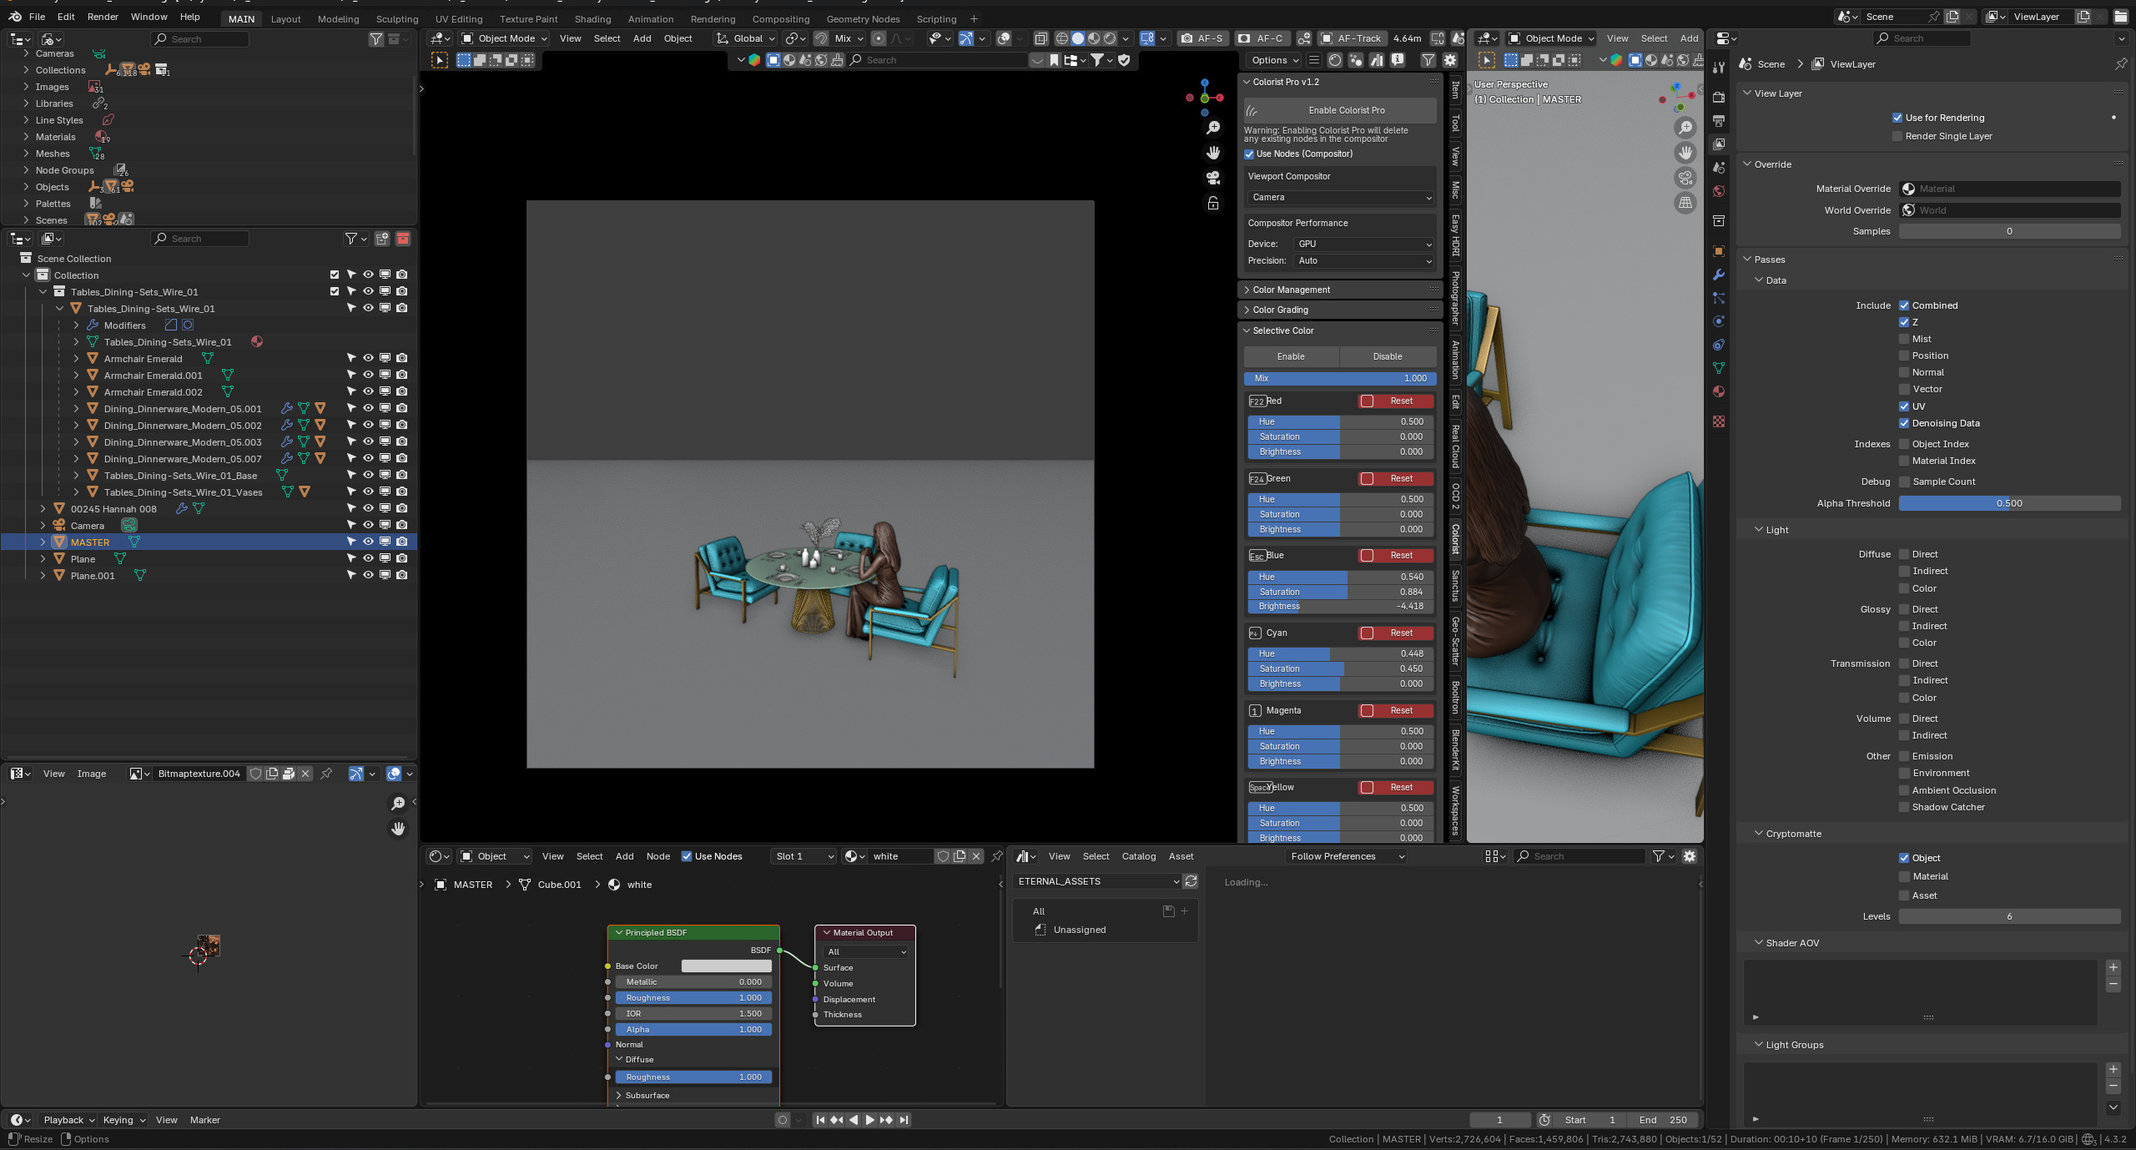Switch to the Shading workspace tab
This screenshot has width=2136, height=1150.
click(592, 18)
